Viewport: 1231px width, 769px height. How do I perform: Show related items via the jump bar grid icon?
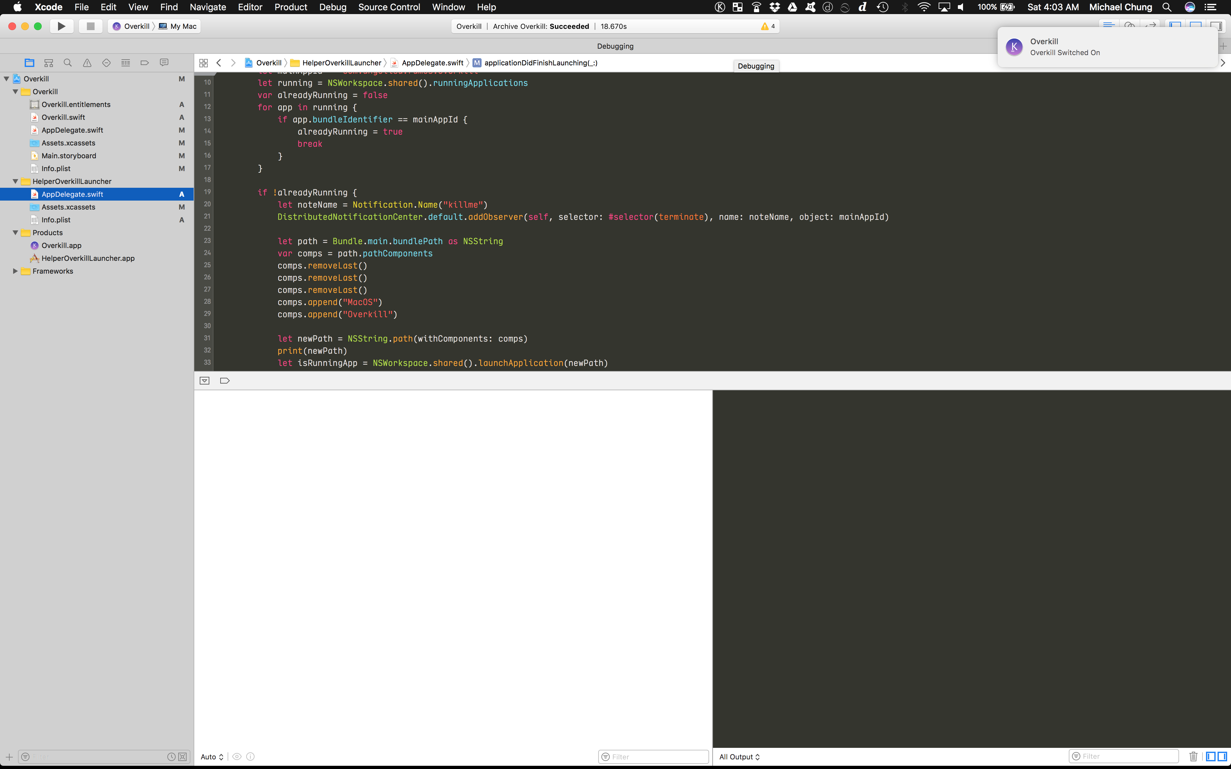(204, 62)
